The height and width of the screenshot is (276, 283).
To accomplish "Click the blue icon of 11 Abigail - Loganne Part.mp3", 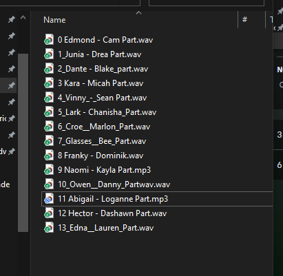I will 49,198.
